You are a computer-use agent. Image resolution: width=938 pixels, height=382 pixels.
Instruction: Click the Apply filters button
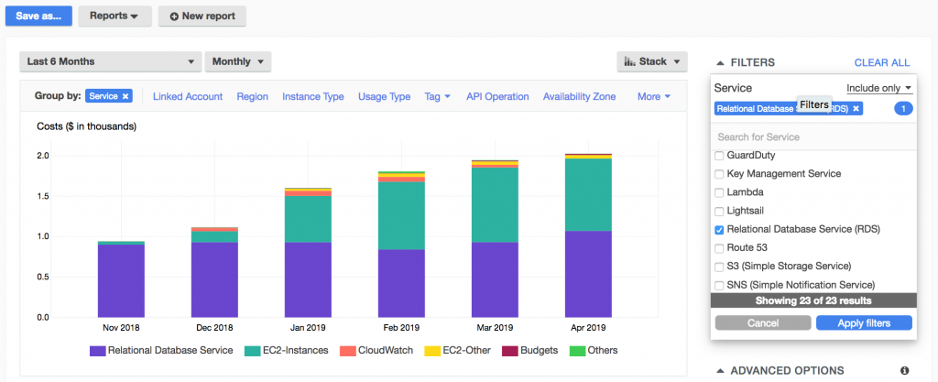864,322
